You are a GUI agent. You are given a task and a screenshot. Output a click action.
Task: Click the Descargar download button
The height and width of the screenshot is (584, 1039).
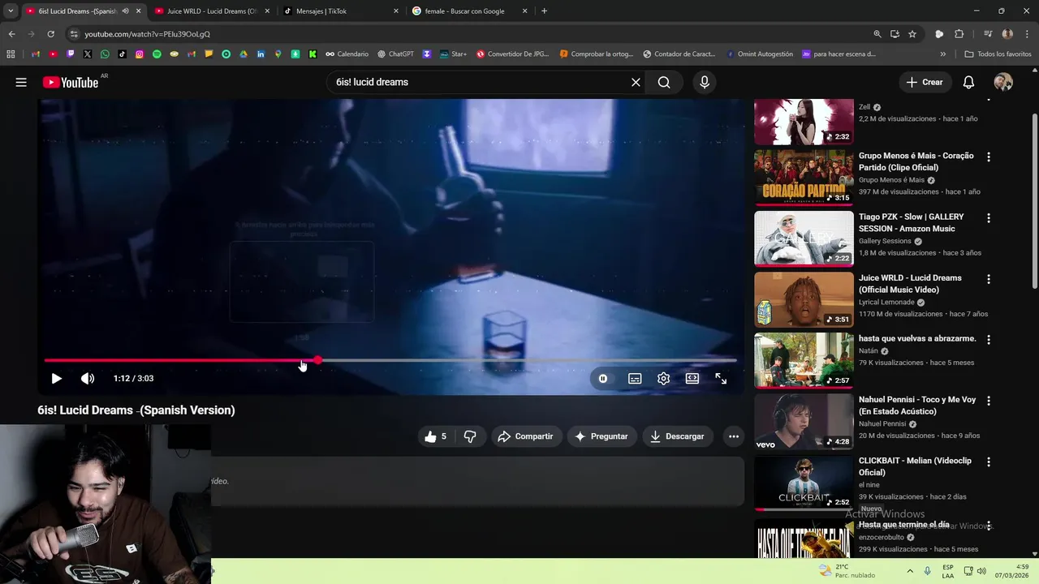tap(677, 436)
